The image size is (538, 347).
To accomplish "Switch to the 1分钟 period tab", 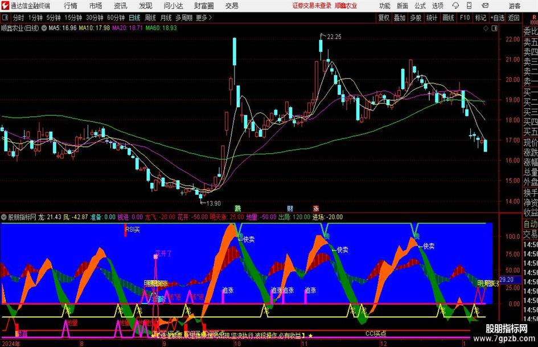I will (x=35, y=18).
